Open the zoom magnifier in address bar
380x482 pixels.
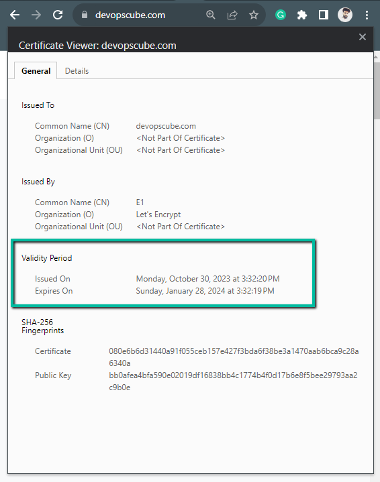pos(211,15)
